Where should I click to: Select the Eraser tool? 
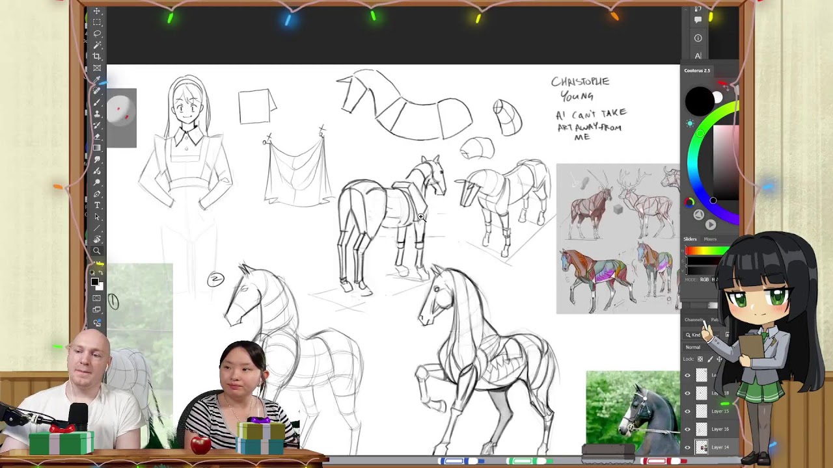[x=97, y=136]
